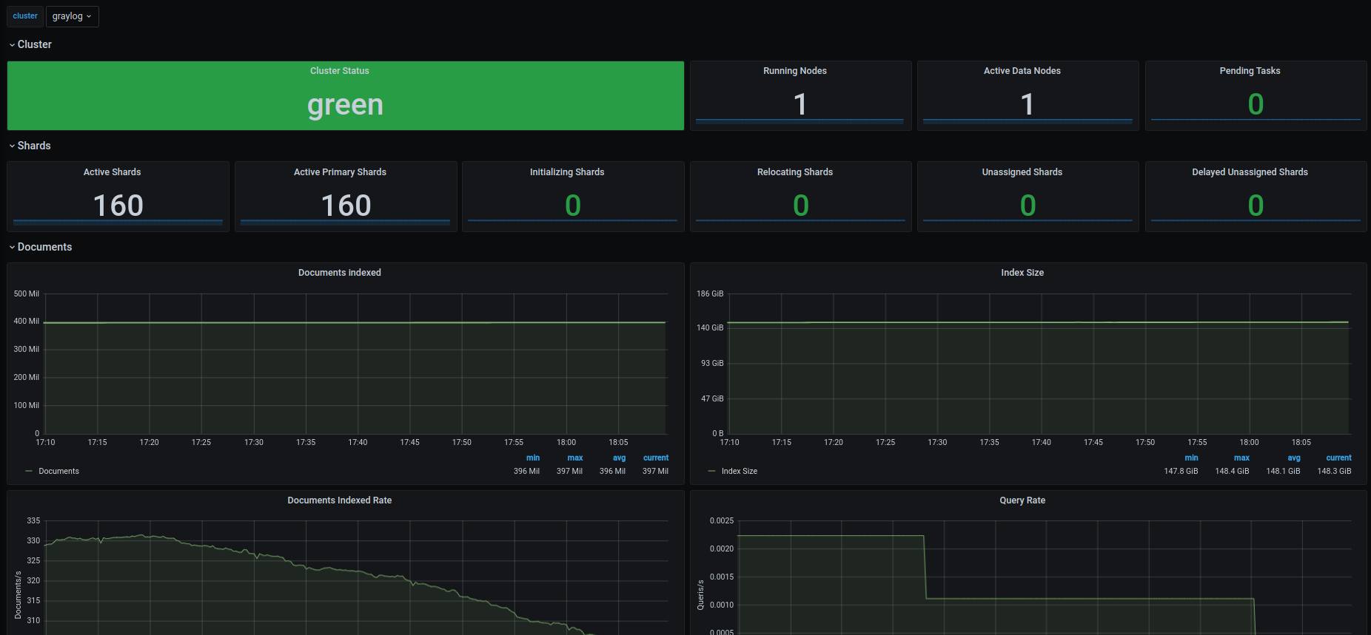Toggle the Documents series in legend
This screenshot has height=635, width=1371.
click(x=58, y=471)
